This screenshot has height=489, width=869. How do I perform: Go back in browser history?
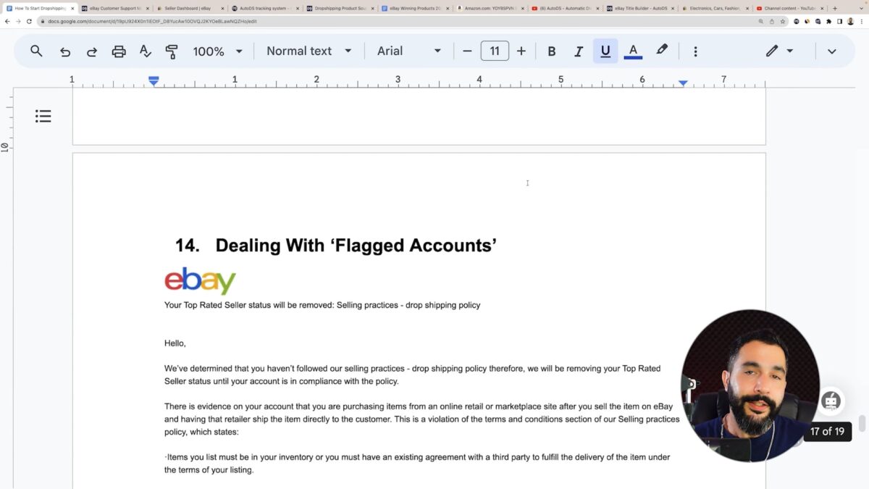coord(7,21)
